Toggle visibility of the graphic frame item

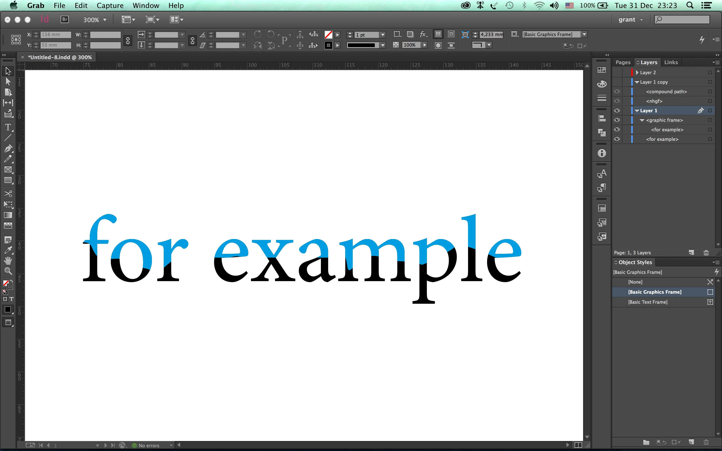pos(617,120)
